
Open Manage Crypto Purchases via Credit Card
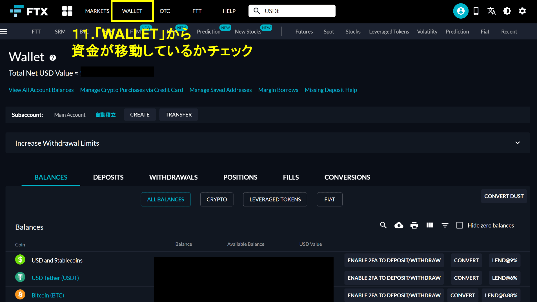point(132,90)
